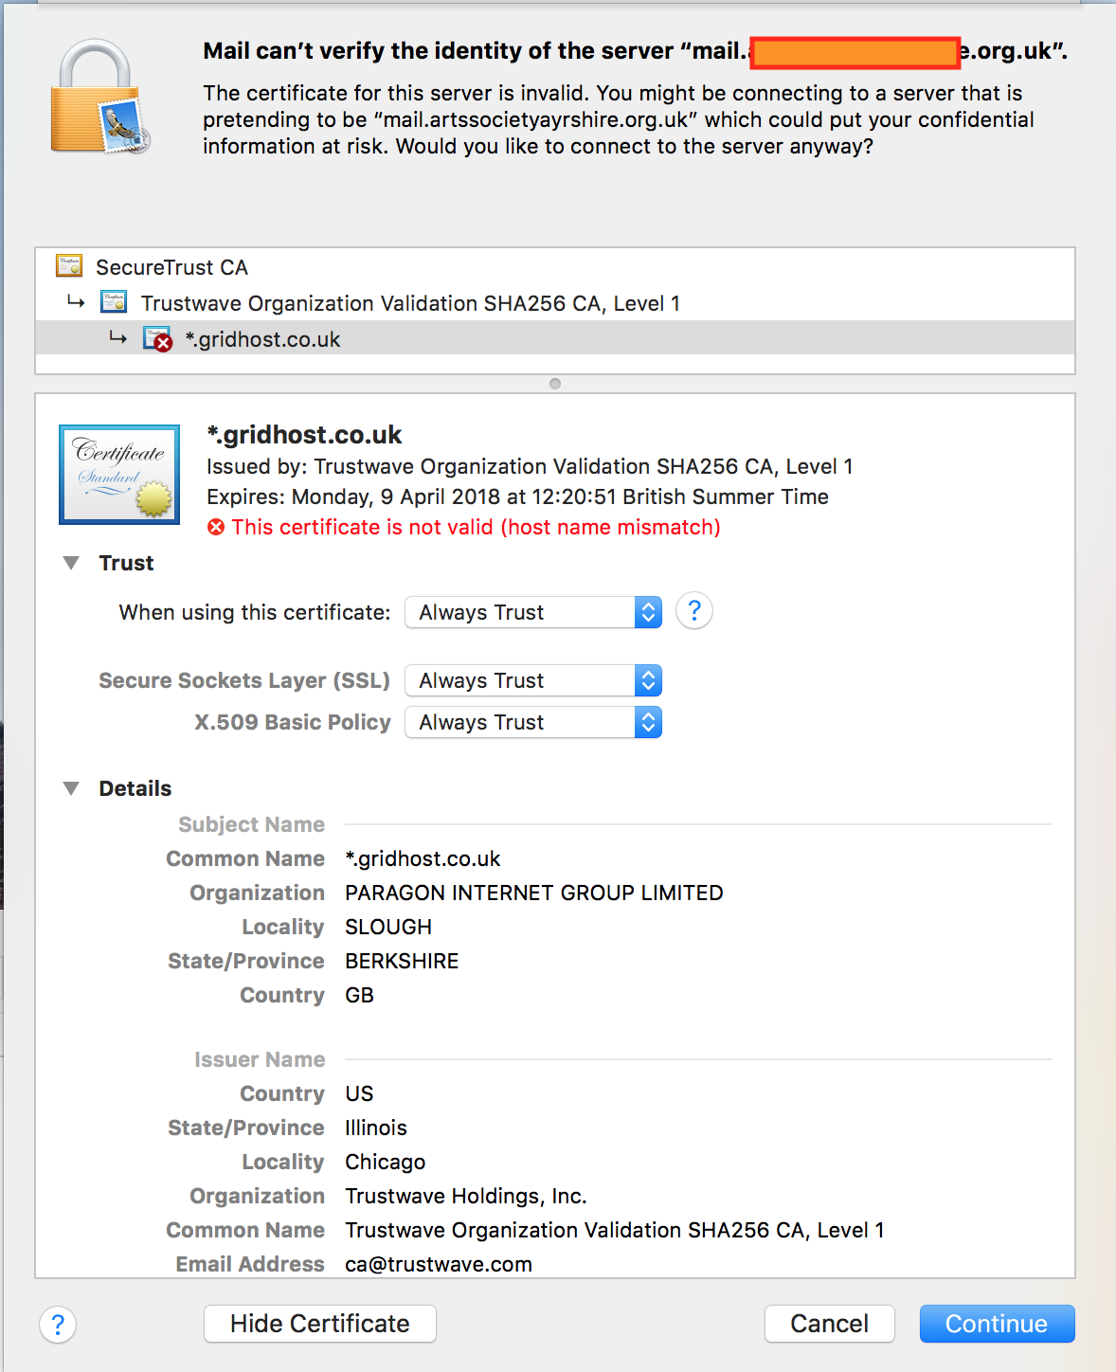Click Locality value SLOUGH
The image size is (1116, 1372).
(x=388, y=927)
